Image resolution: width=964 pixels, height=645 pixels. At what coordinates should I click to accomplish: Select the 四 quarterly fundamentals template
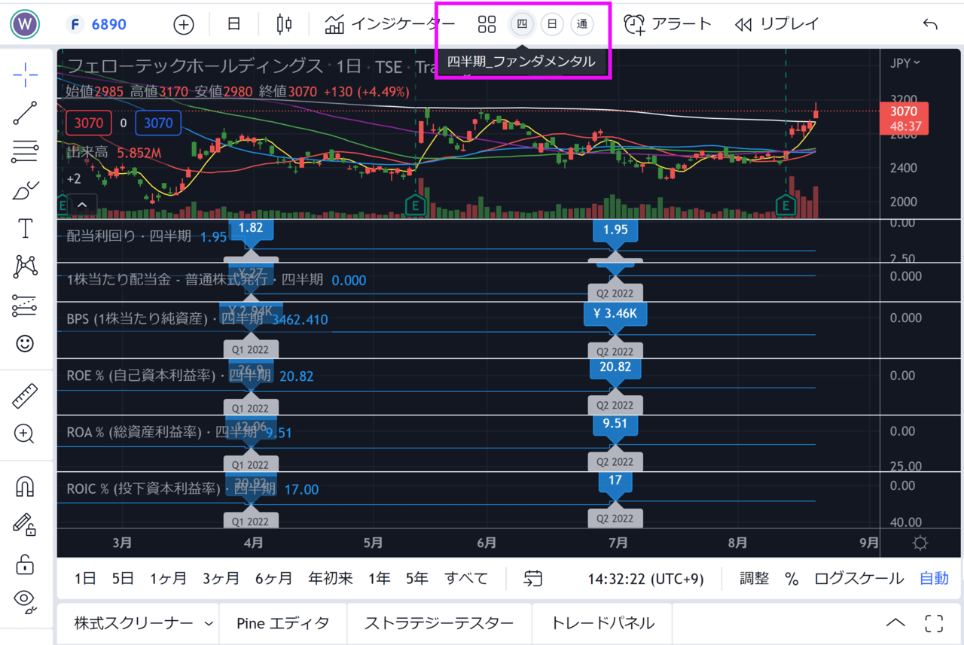point(522,25)
